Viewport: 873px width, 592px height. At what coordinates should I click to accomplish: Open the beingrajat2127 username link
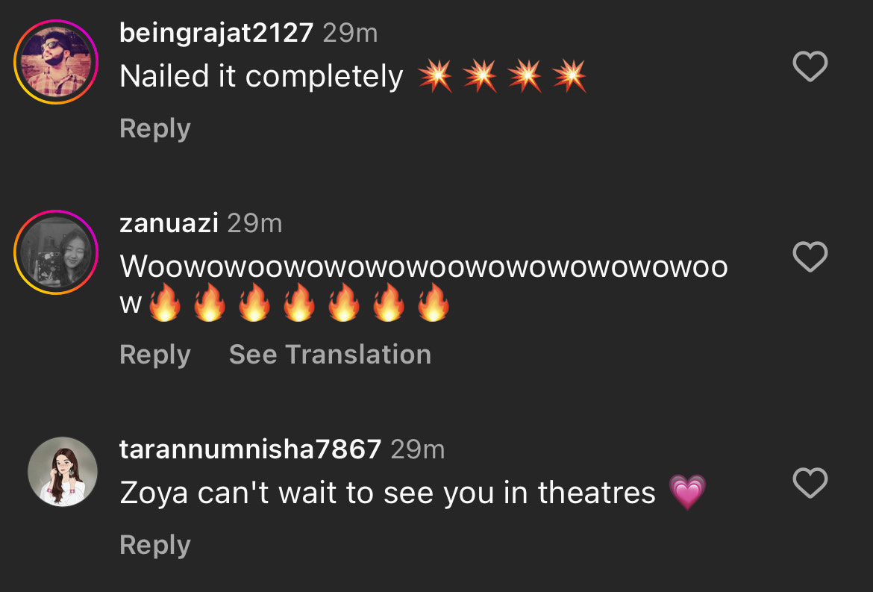(216, 33)
